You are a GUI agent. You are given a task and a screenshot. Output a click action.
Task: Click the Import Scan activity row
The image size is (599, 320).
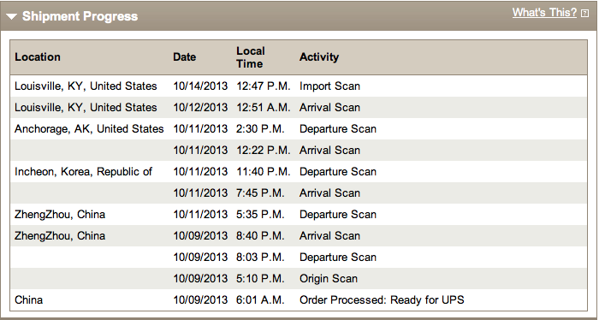click(299, 86)
